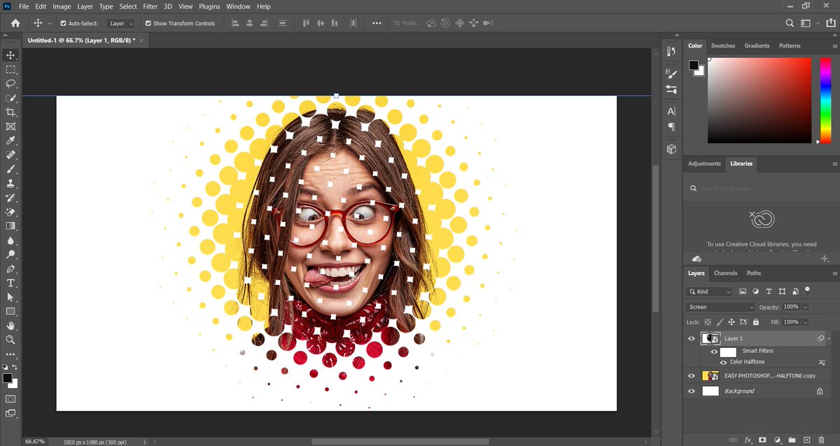
Task: Select the Quick Selection tool
Action: [10, 98]
